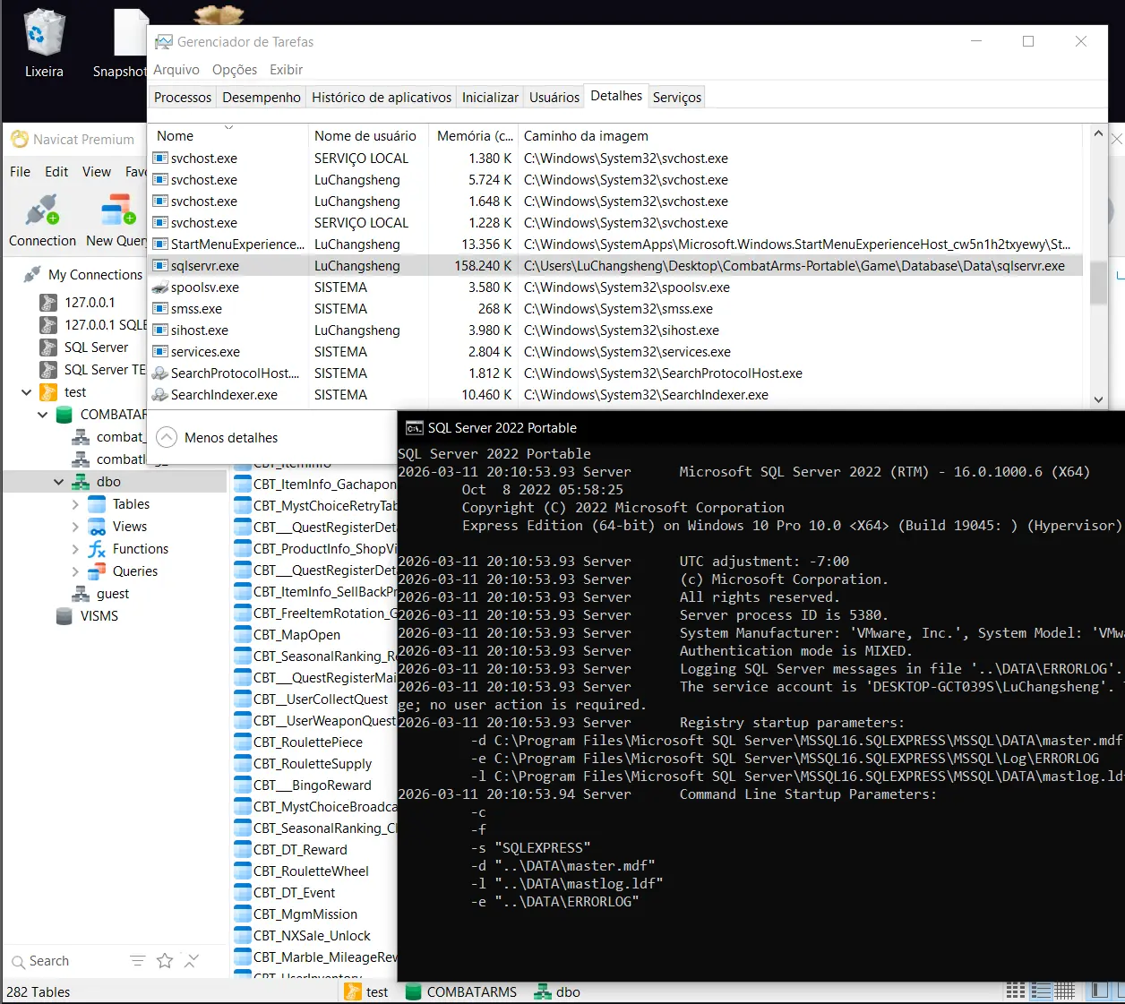Click the favorites star in Navicat search bar
The image size is (1125, 1004).
tap(165, 961)
